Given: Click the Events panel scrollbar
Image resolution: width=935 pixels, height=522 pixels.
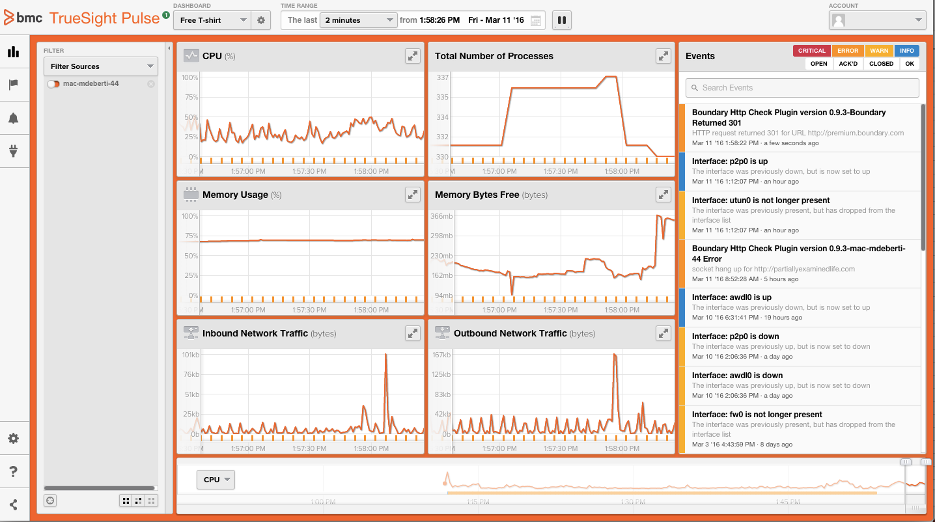Looking at the screenshot, I should [923, 177].
